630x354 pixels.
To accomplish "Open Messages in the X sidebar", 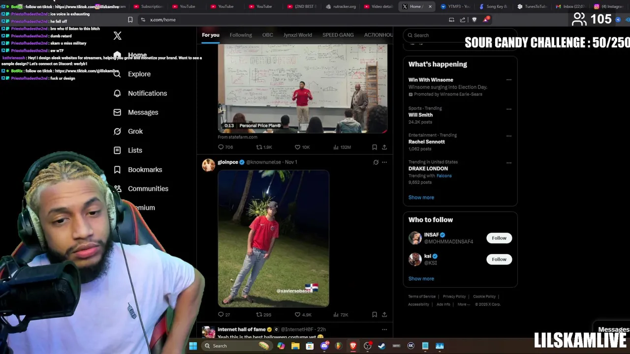I will [x=136, y=112].
